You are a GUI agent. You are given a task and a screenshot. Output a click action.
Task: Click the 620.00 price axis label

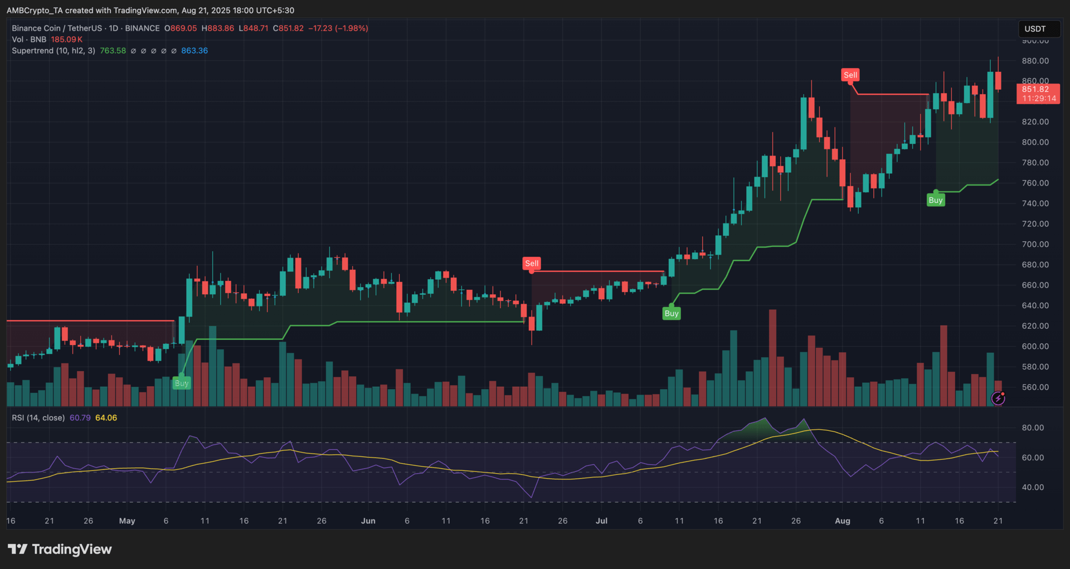click(x=1035, y=326)
